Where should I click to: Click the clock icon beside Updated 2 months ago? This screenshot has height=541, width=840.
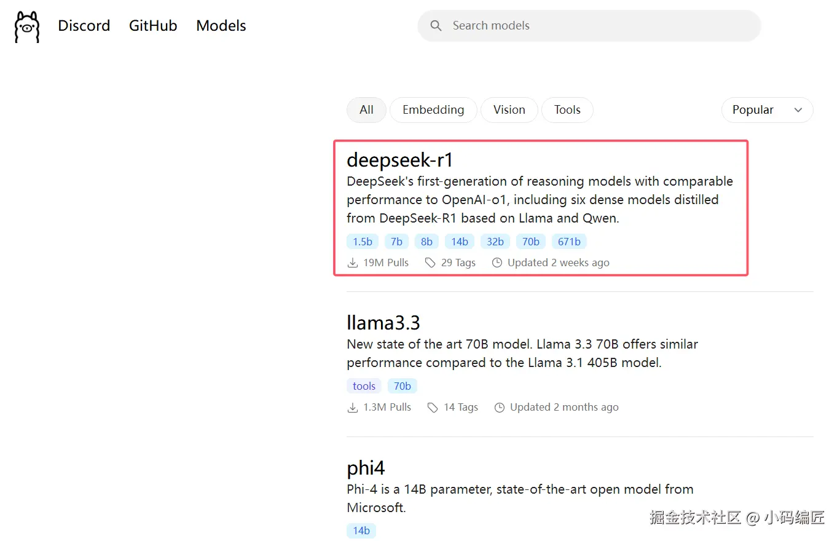click(x=500, y=408)
